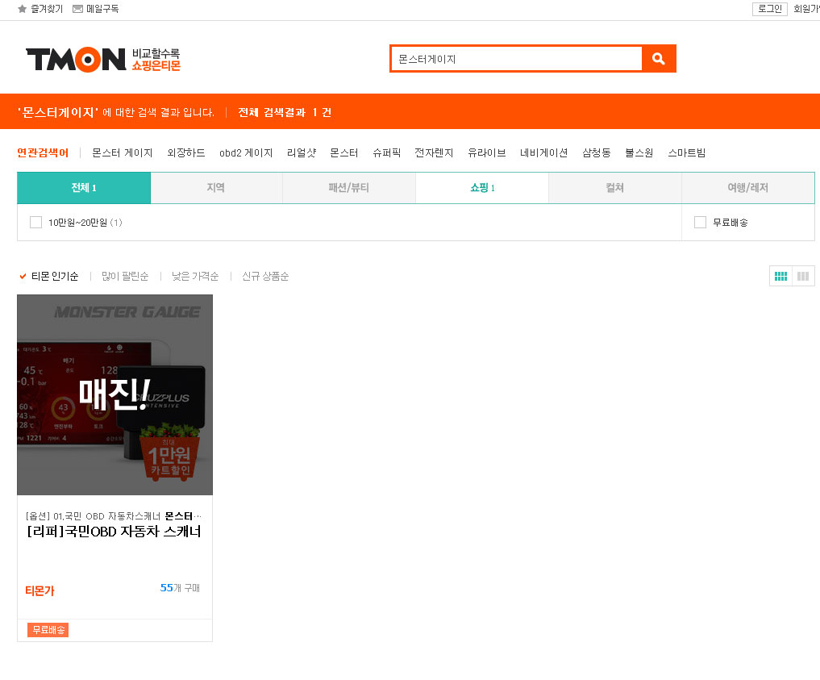Click related search 몬스터

(x=344, y=152)
